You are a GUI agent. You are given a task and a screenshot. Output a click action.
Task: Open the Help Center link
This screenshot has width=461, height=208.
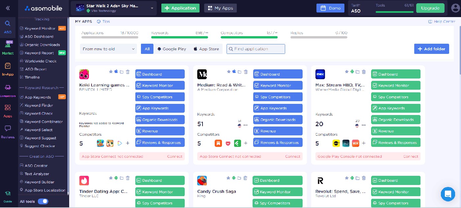442,22
